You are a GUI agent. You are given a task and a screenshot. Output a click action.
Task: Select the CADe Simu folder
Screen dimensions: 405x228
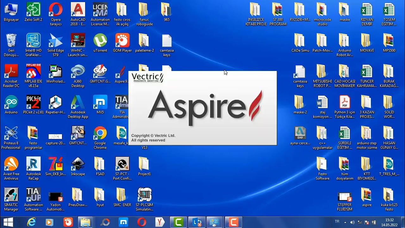(x=300, y=43)
